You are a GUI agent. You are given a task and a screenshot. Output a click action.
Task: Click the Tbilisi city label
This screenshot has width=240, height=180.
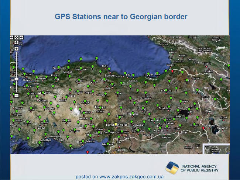pos(206,64)
